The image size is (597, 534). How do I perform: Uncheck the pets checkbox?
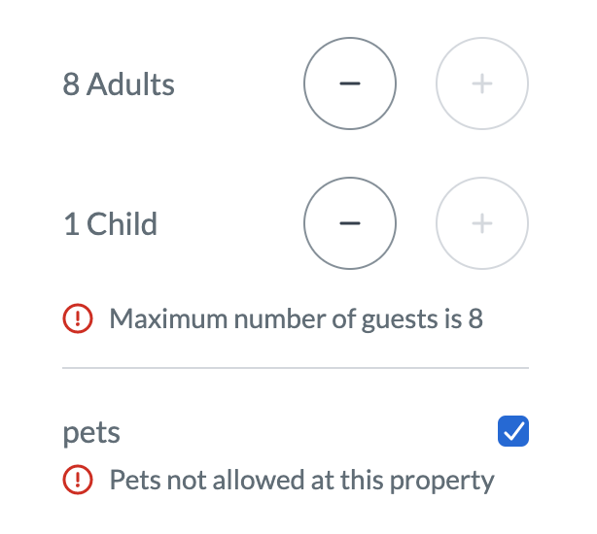point(512,431)
